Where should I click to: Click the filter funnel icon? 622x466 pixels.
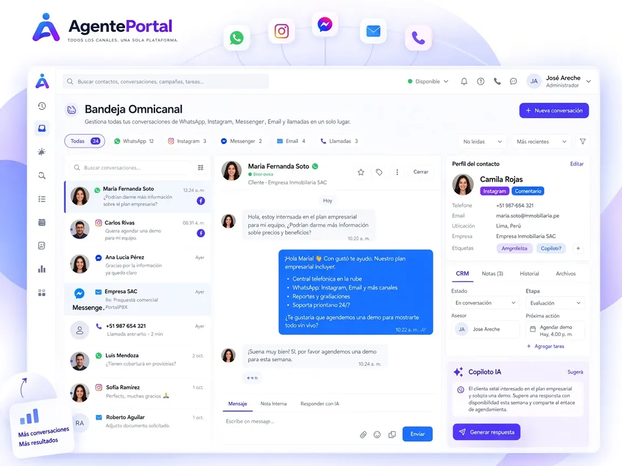click(583, 141)
